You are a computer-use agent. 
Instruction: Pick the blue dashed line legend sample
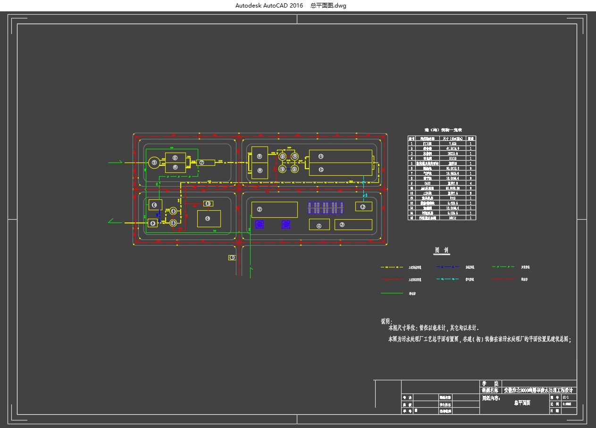(448, 267)
